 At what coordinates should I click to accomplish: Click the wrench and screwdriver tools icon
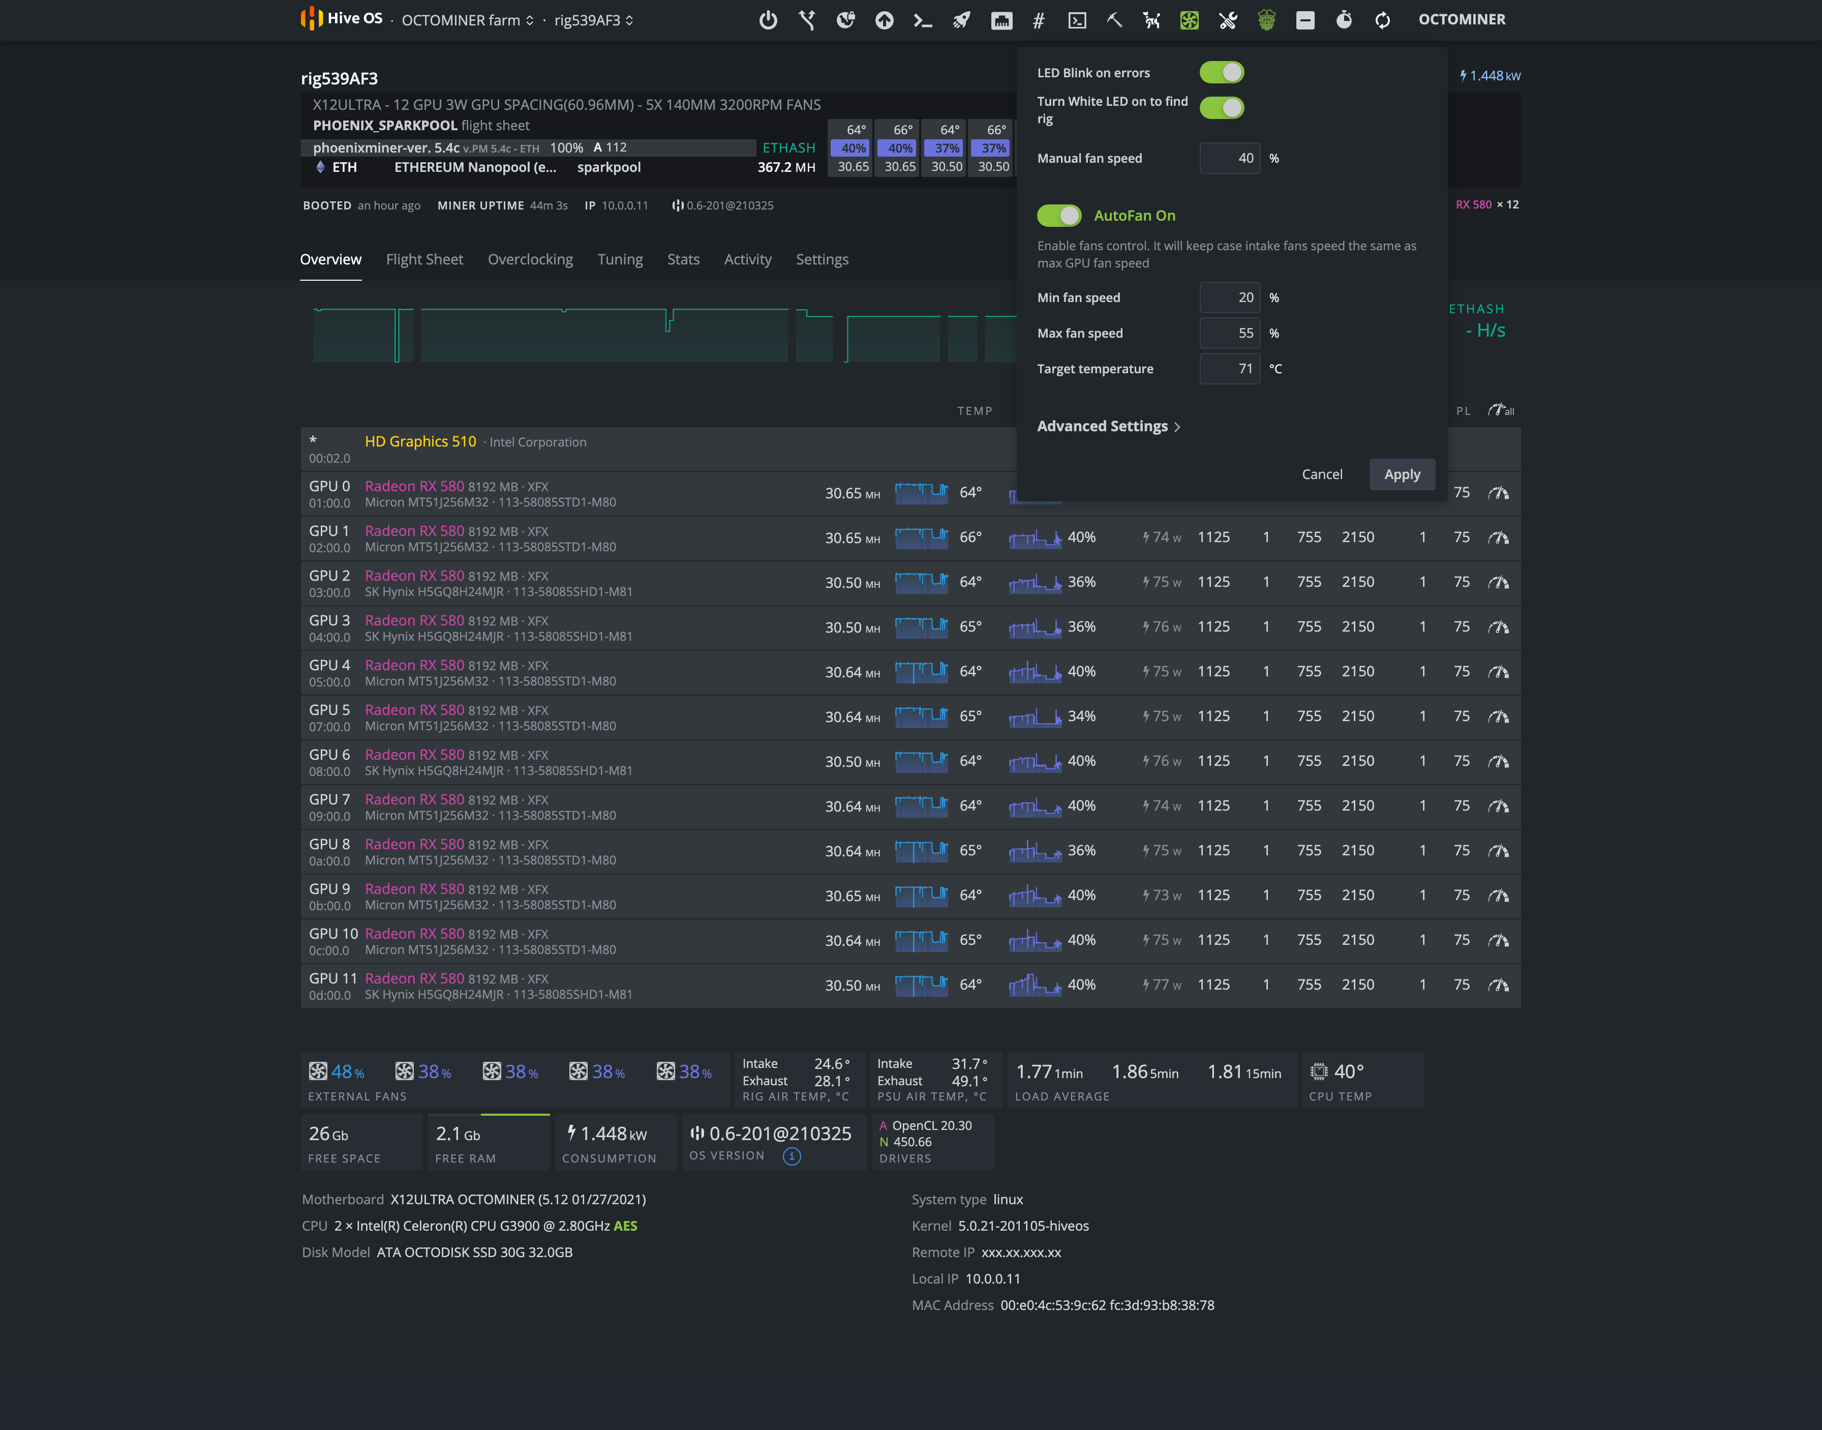pos(1228,20)
